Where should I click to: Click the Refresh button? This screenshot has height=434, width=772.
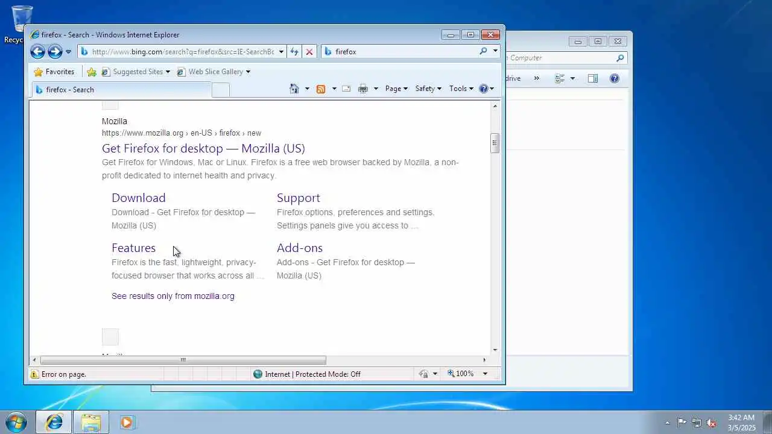(294, 52)
